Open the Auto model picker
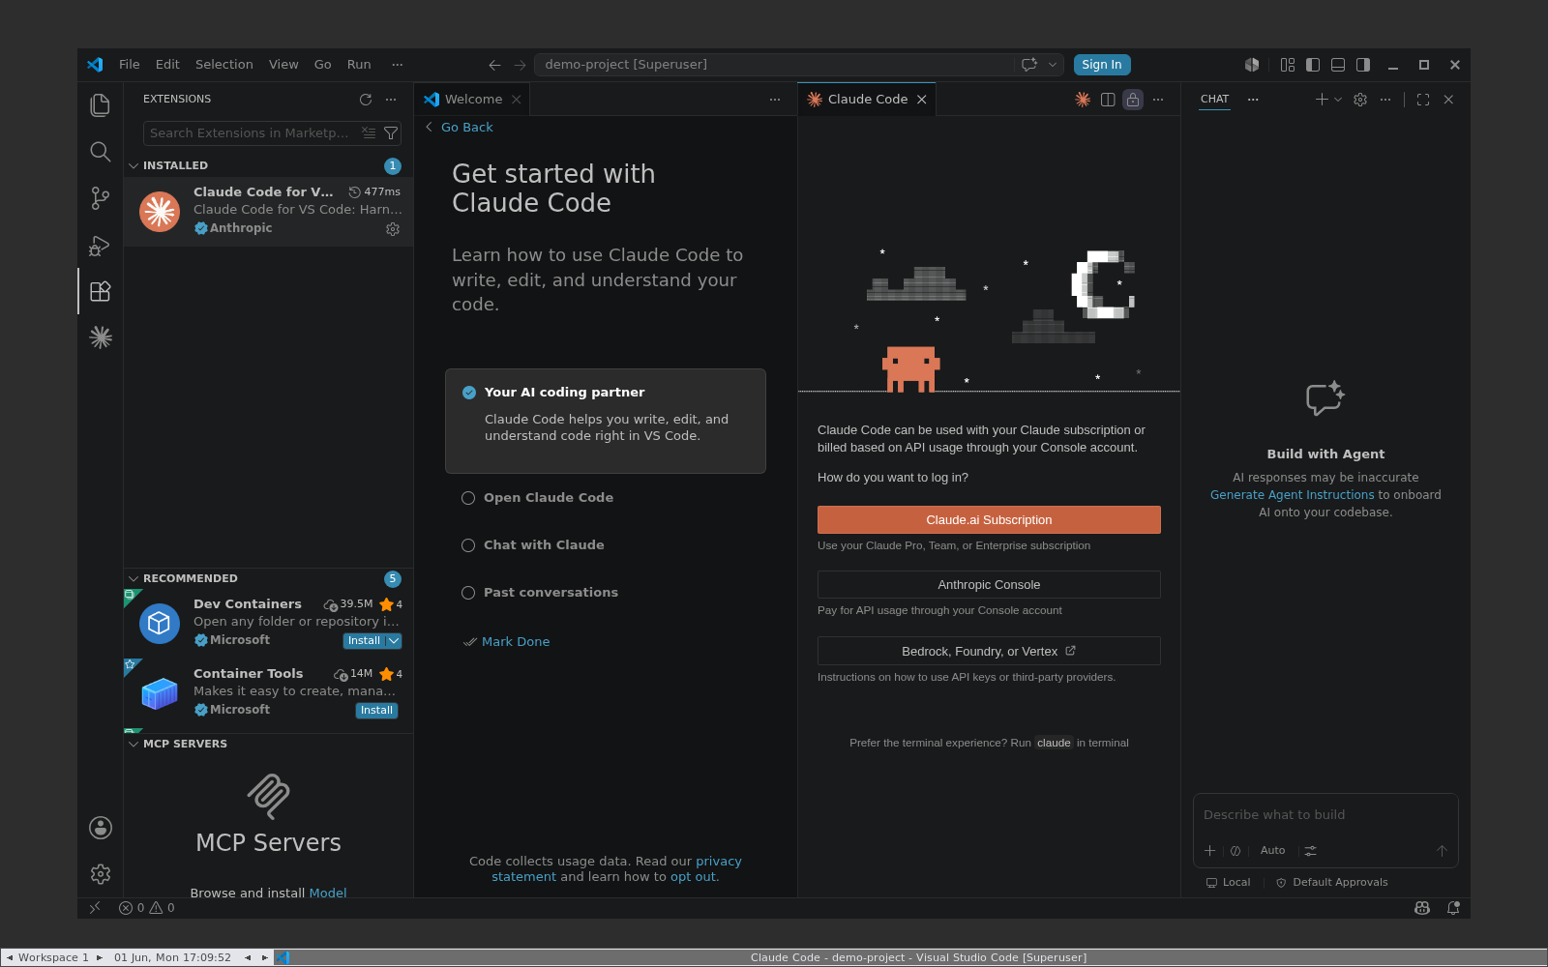Image resolution: width=1548 pixels, height=967 pixels. [1272, 851]
